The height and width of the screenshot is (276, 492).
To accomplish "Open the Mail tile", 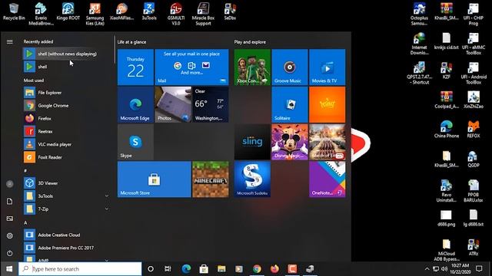I will click(191, 67).
